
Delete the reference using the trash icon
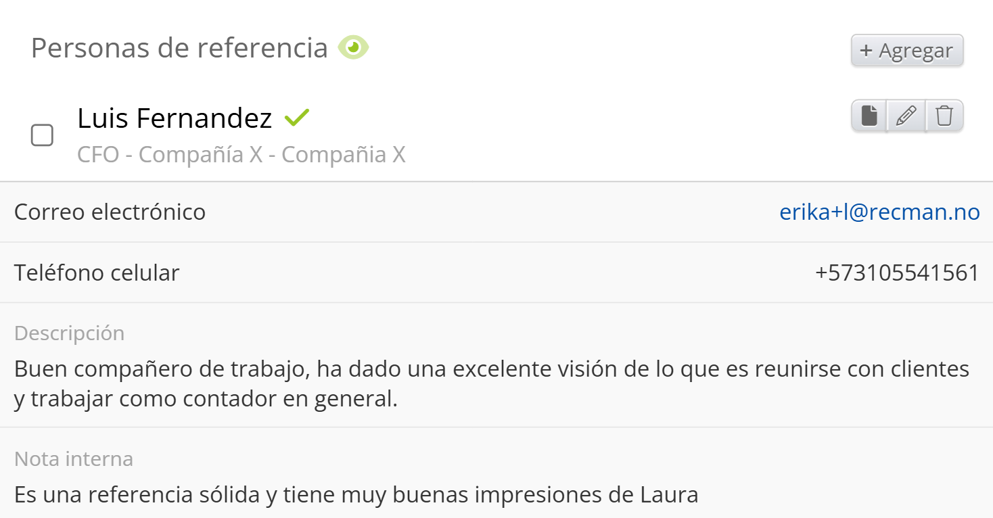[944, 116]
